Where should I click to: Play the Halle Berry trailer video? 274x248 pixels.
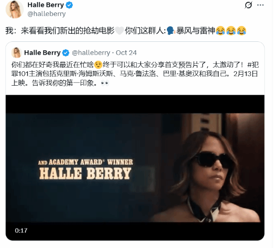135,168
